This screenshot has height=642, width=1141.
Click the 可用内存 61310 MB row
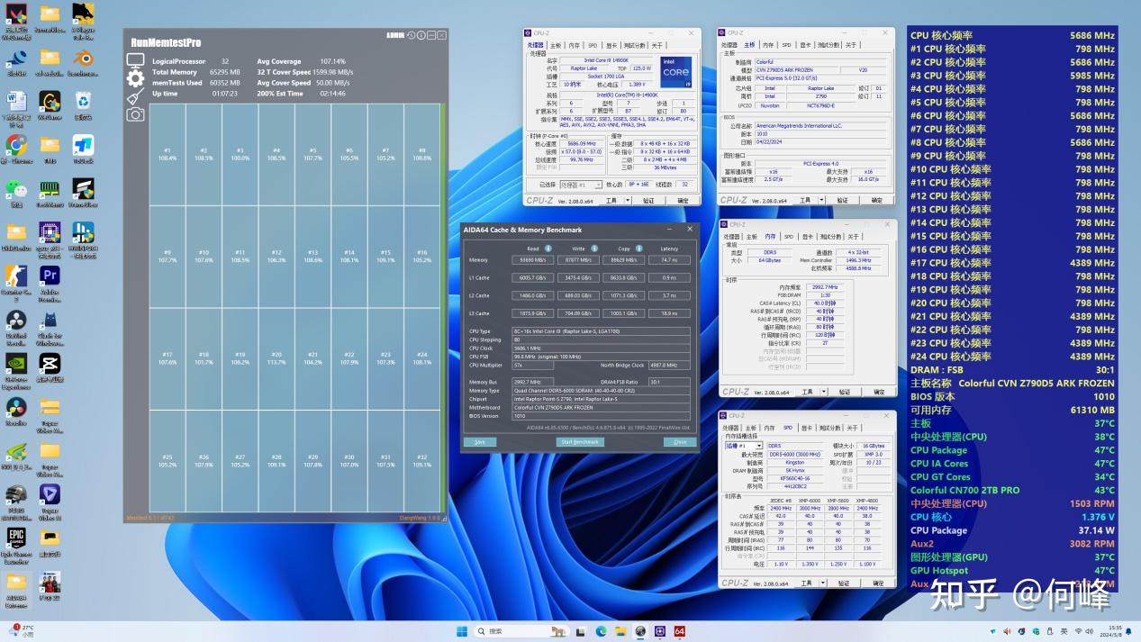1012,410
